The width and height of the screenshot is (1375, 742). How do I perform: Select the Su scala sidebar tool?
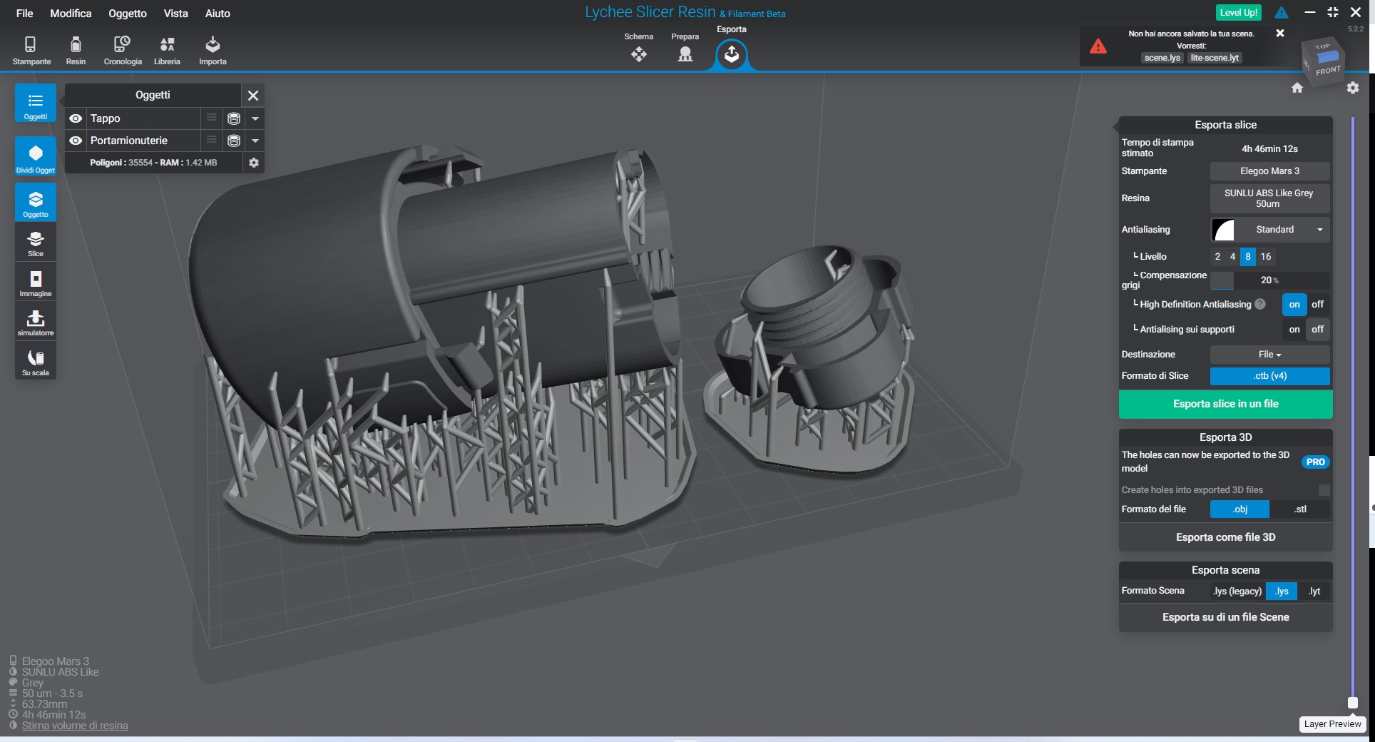[36, 362]
